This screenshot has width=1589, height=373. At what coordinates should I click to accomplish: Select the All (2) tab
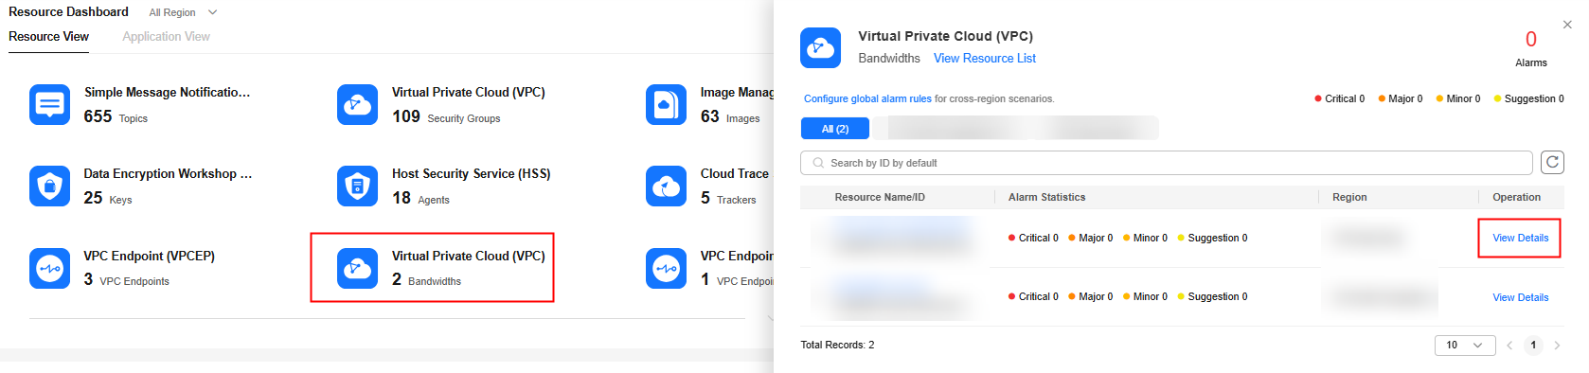[835, 129]
